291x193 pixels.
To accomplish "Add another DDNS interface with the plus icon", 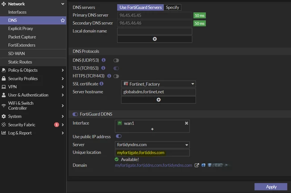I will pyautogui.click(x=152, y=129).
